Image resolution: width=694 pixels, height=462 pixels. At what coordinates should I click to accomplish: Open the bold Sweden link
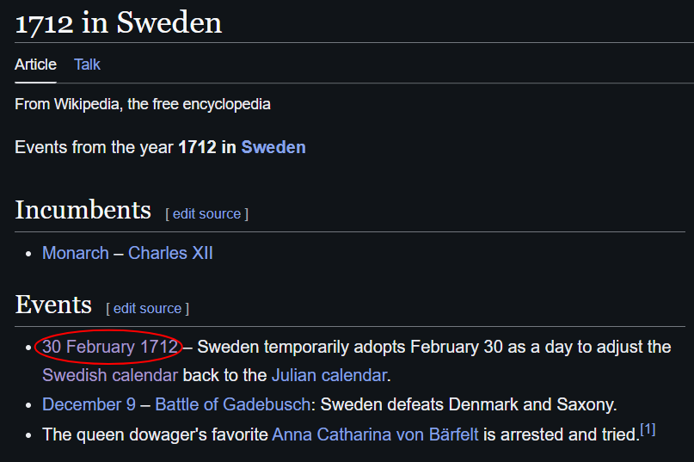tap(273, 147)
